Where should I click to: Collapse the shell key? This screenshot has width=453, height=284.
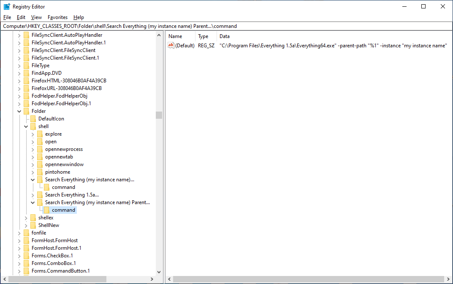pos(26,126)
